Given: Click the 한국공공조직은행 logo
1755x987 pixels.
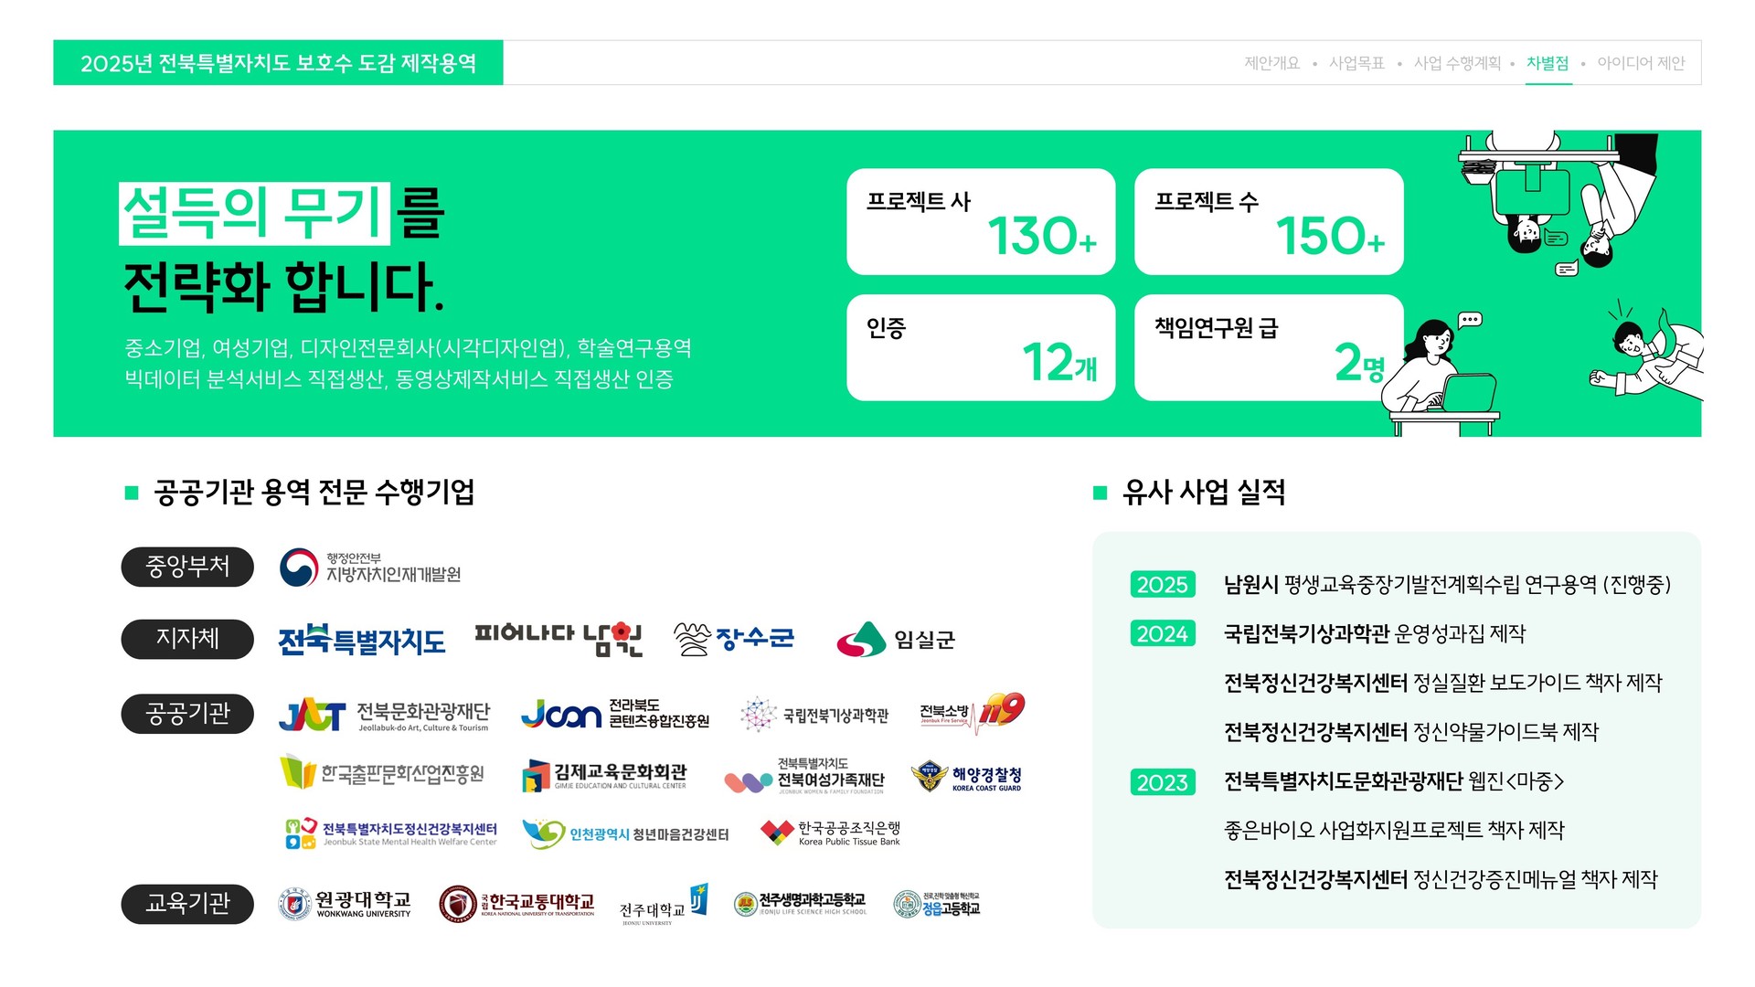Looking at the screenshot, I should point(831,833).
